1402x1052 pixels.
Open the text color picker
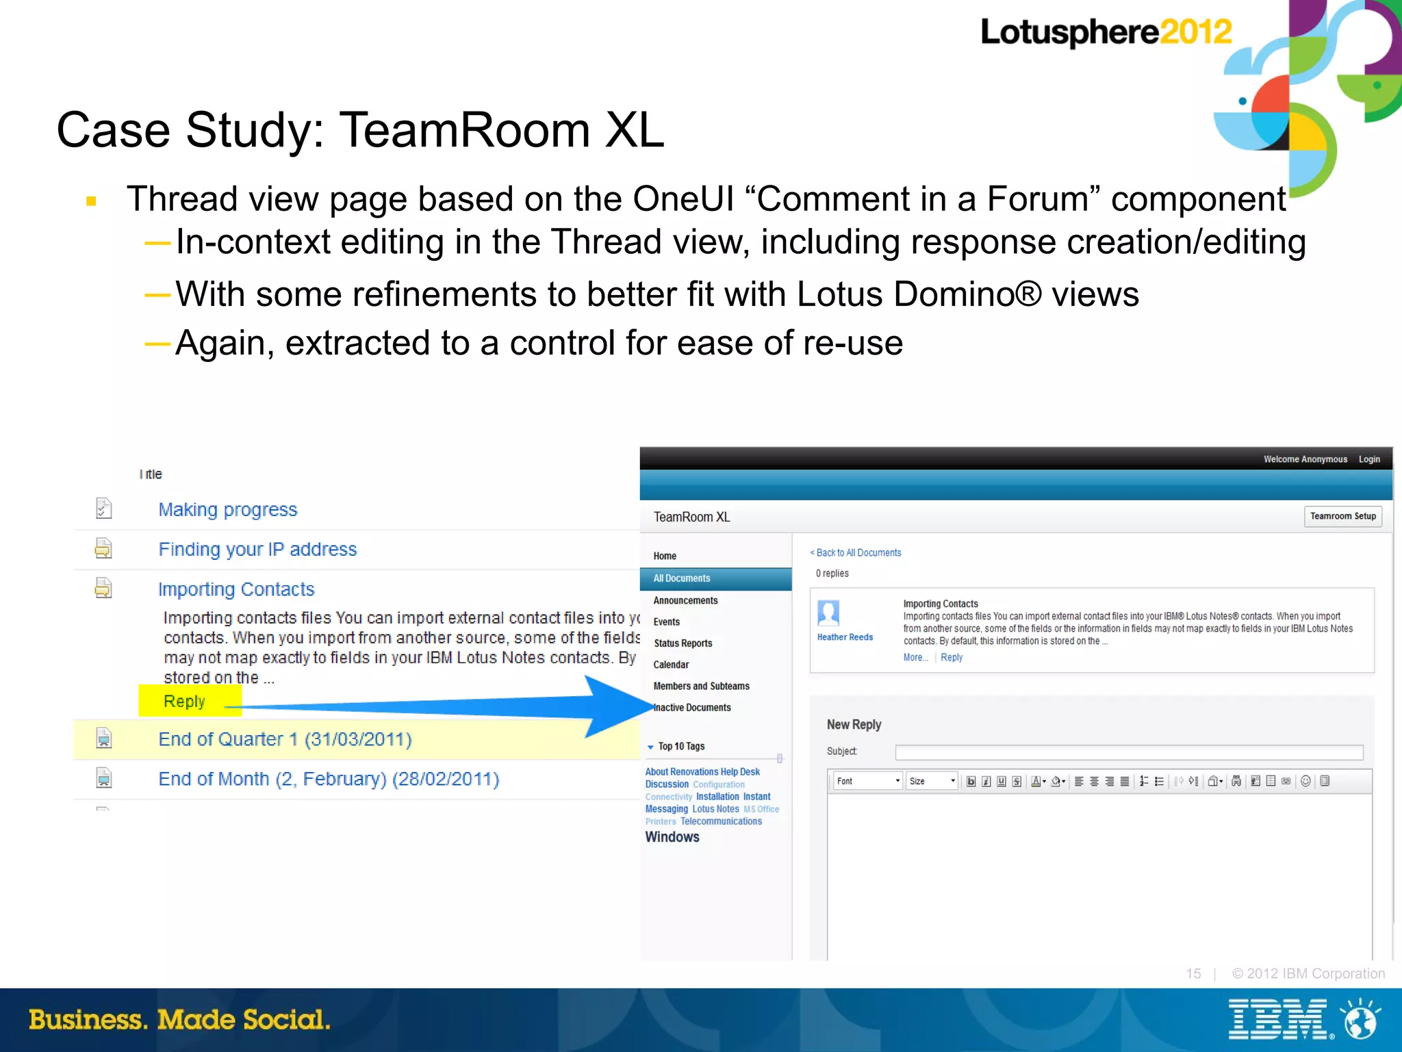click(1038, 781)
